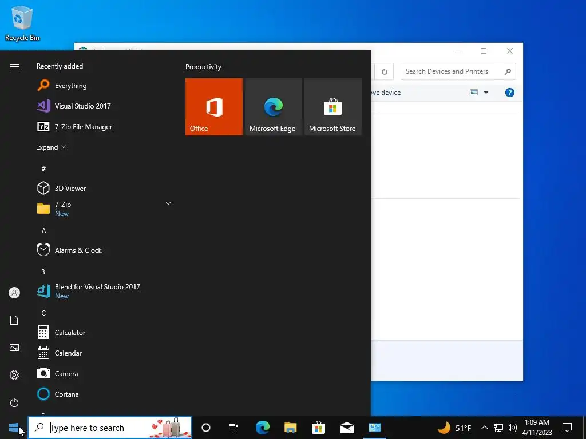The image size is (586, 439).
Task: Launch Visual Studio 2017
Action: point(105,106)
